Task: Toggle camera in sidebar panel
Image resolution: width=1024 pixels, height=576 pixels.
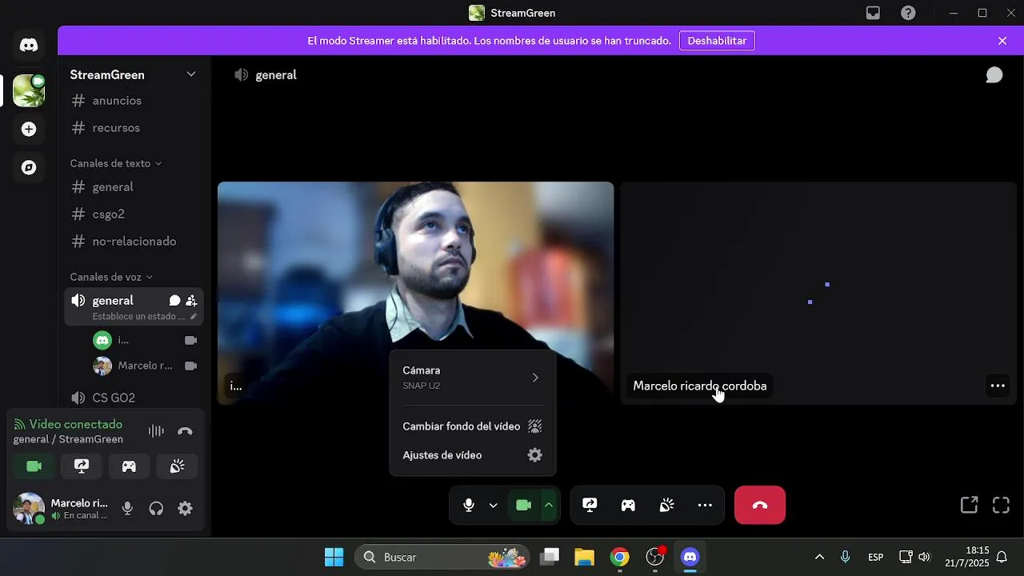Action: tap(34, 466)
